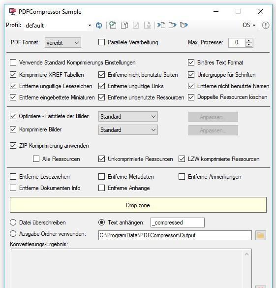
Task: Open the Komprimiere Bilder Standard dropdown
Action: click(x=128, y=130)
